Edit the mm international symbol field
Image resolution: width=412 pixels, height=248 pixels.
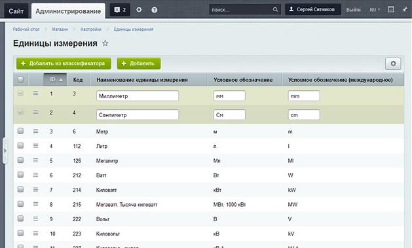click(x=304, y=96)
